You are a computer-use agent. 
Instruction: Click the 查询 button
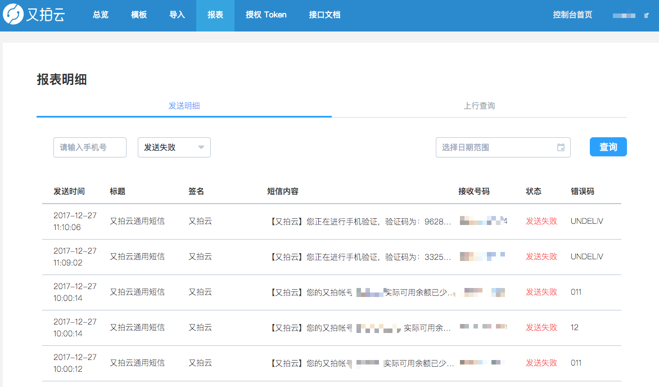(608, 147)
